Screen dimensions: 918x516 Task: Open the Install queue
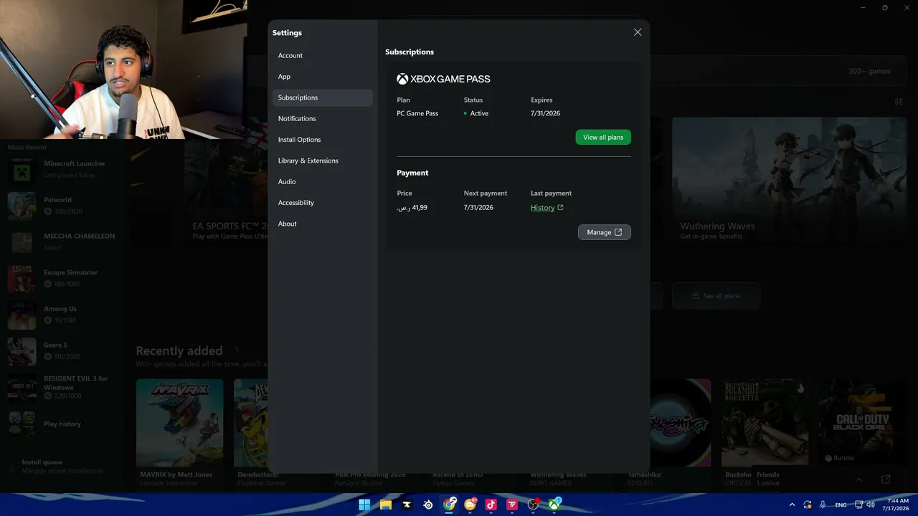pyautogui.click(x=62, y=467)
